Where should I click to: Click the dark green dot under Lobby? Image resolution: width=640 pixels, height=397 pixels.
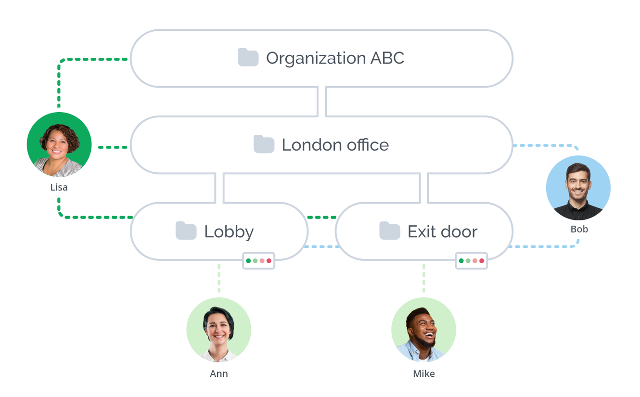(x=248, y=261)
